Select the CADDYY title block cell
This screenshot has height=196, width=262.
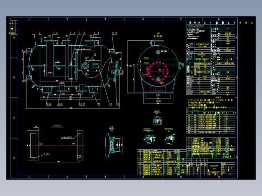tap(214, 167)
